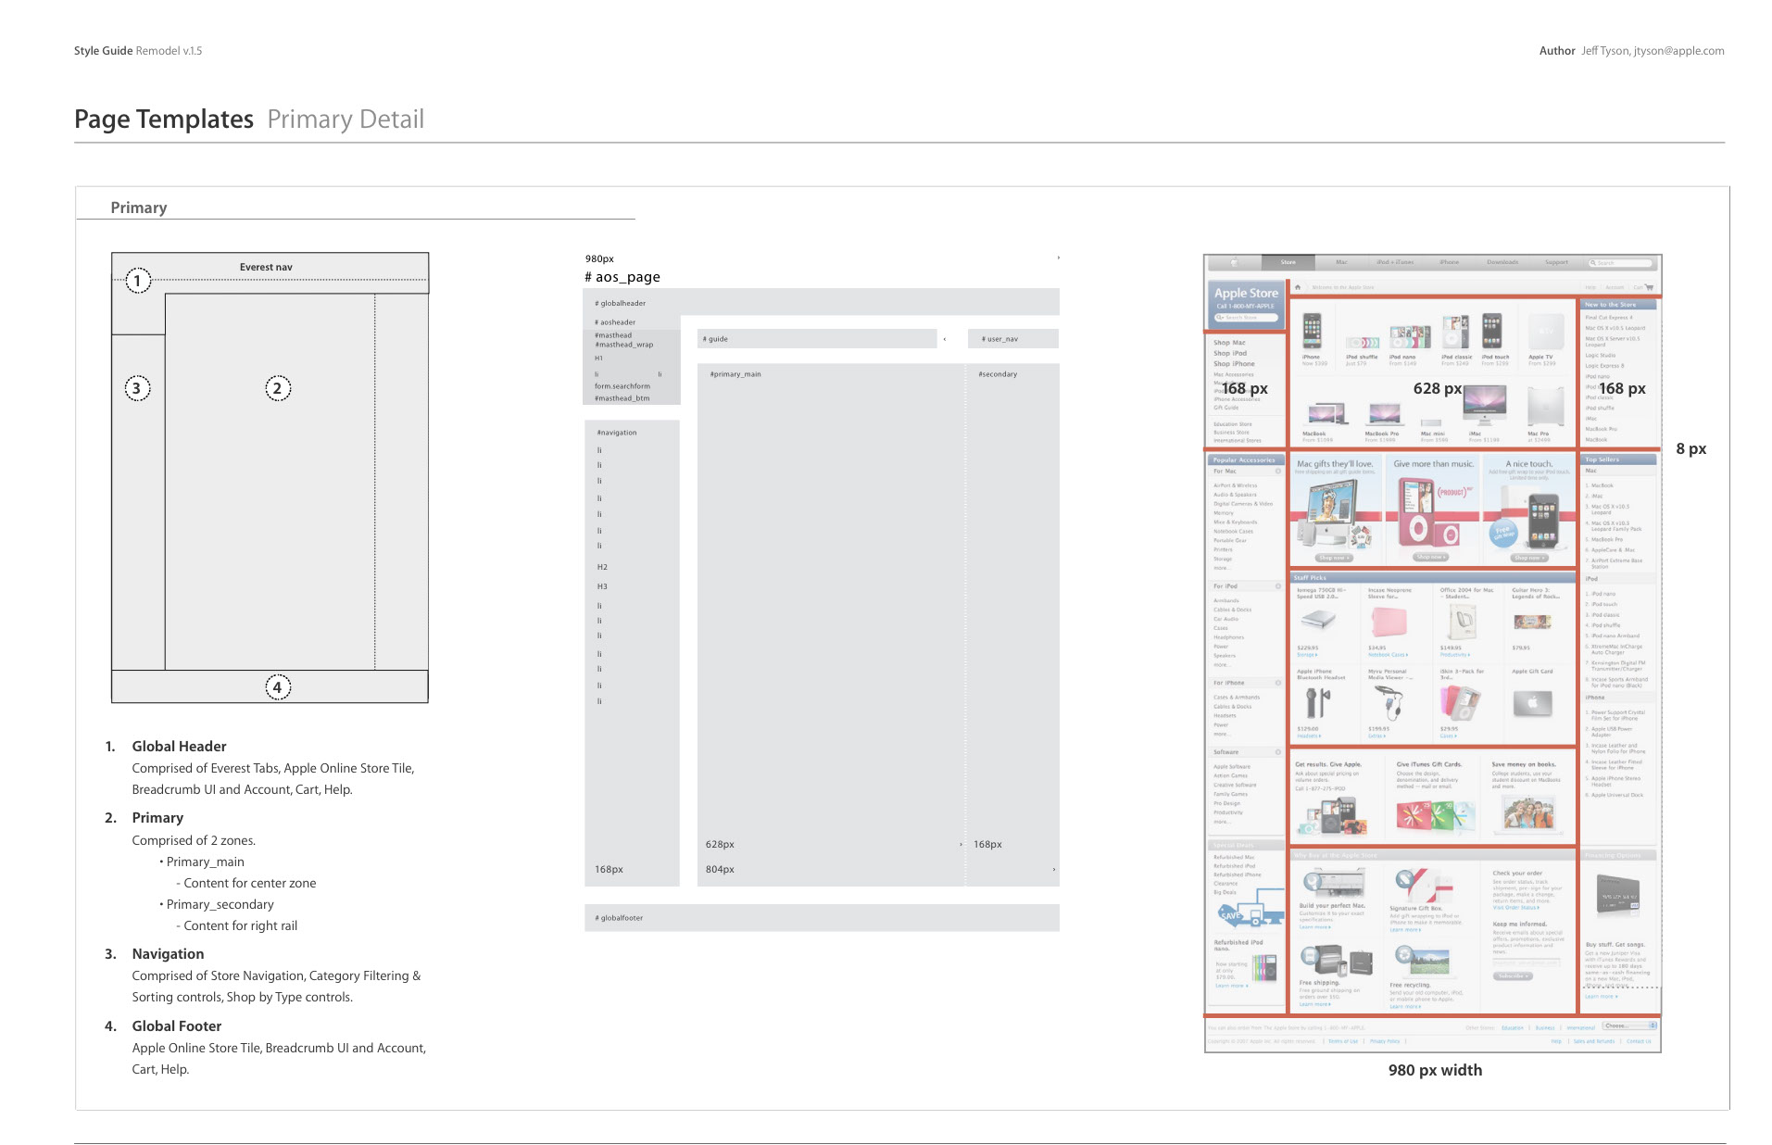Select the iPhone nav tab

[x=1450, y=262]
